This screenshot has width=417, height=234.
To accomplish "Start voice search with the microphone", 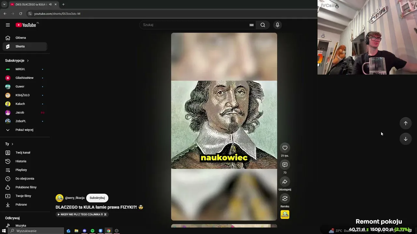I will coord(278,25).
